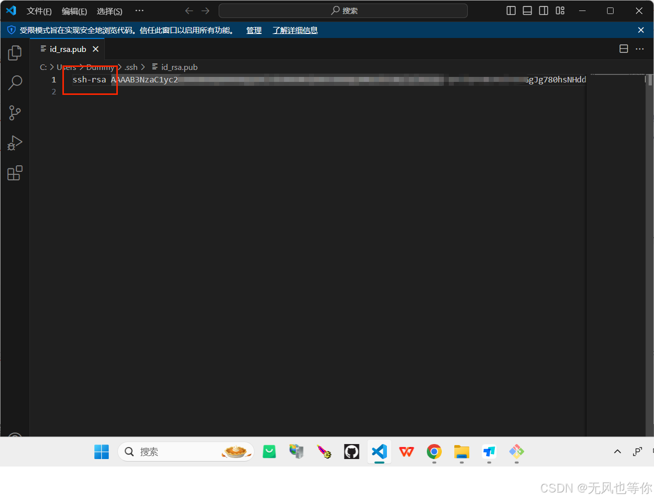The height and width of the screenshot is (499, 654).
Task: Open the Run and Debug view
Action: click(x=15, y=143)
